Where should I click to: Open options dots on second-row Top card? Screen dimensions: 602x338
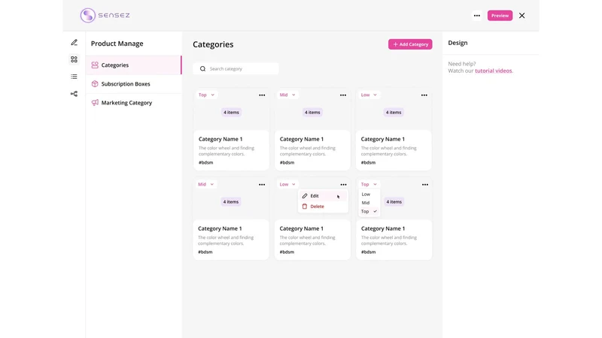pyautogui.click(x=425, y=185)
